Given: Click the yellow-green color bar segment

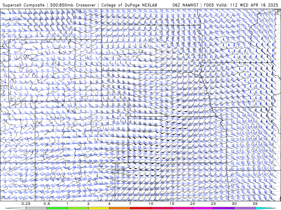Looking at the screenshot, I should tap(78, 208).
